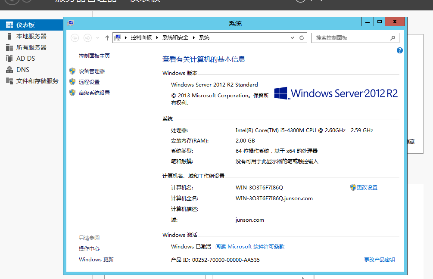The width and height of the screenshot is (433, 279).
Task: Click the up-one-level arrow
Action: pos(107,38)
